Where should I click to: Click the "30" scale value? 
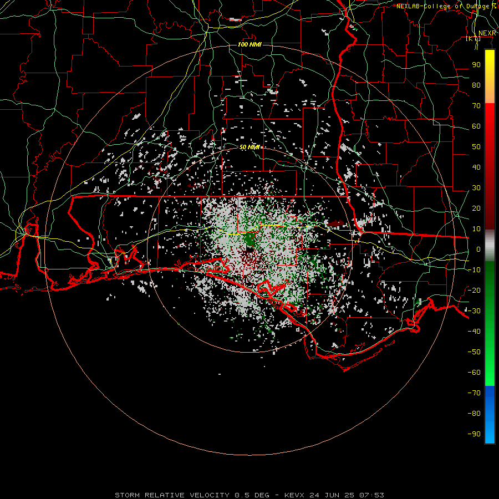click(476, 188)
